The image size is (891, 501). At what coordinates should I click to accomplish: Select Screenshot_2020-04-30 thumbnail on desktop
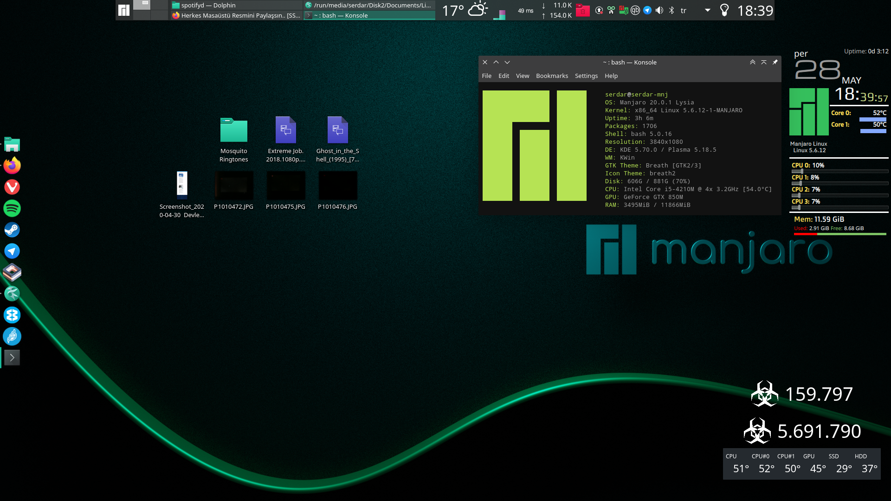coord(182,195)
